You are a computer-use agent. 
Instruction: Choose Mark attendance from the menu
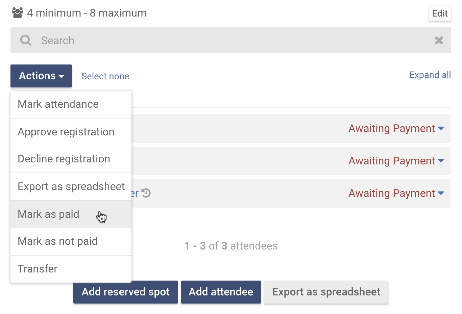(71, 104)
